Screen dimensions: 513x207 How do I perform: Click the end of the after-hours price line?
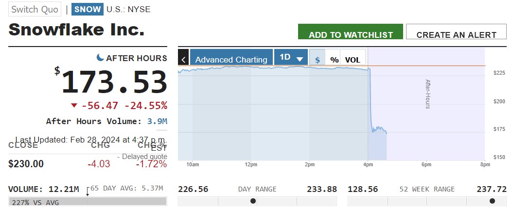click(x=386, y=132)
